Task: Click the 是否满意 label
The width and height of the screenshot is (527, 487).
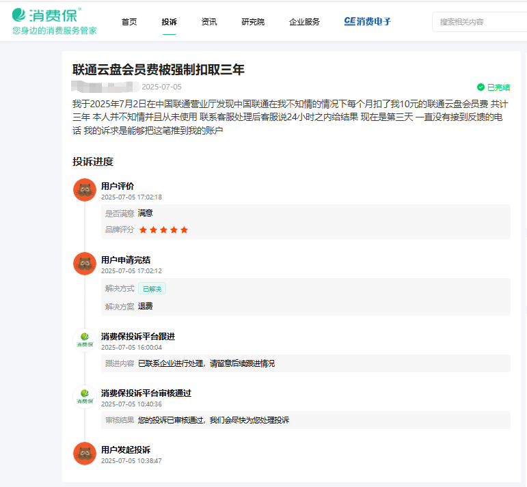Action: pos(120,213)
